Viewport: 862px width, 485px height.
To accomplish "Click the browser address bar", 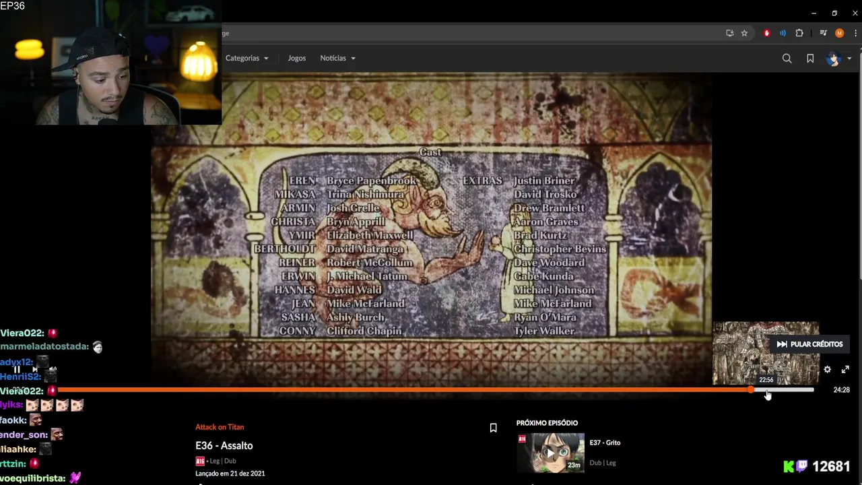I will pos(471,33).
